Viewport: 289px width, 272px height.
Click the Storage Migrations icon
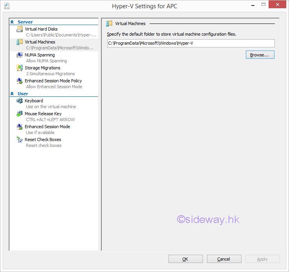click(20, 68)
